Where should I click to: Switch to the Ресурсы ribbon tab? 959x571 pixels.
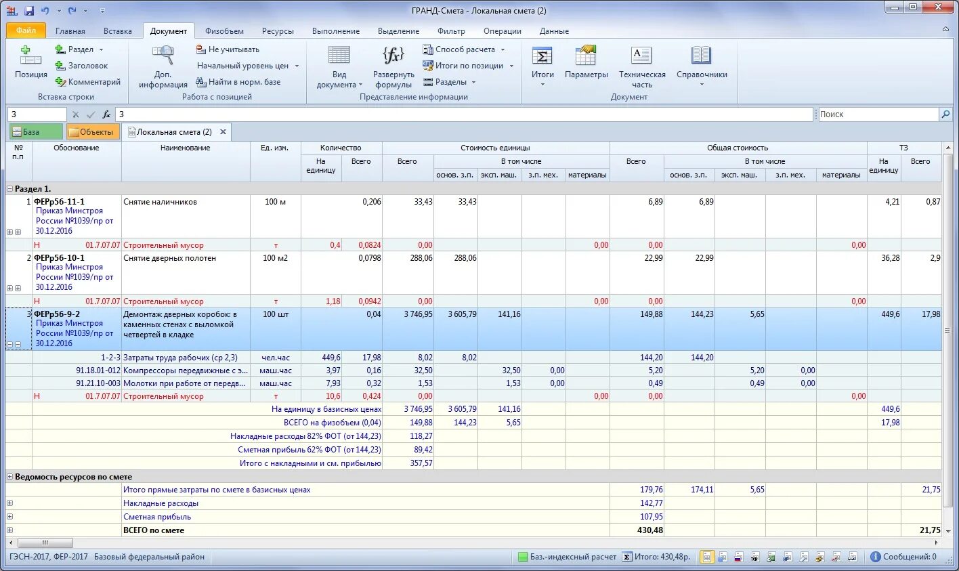278,31
